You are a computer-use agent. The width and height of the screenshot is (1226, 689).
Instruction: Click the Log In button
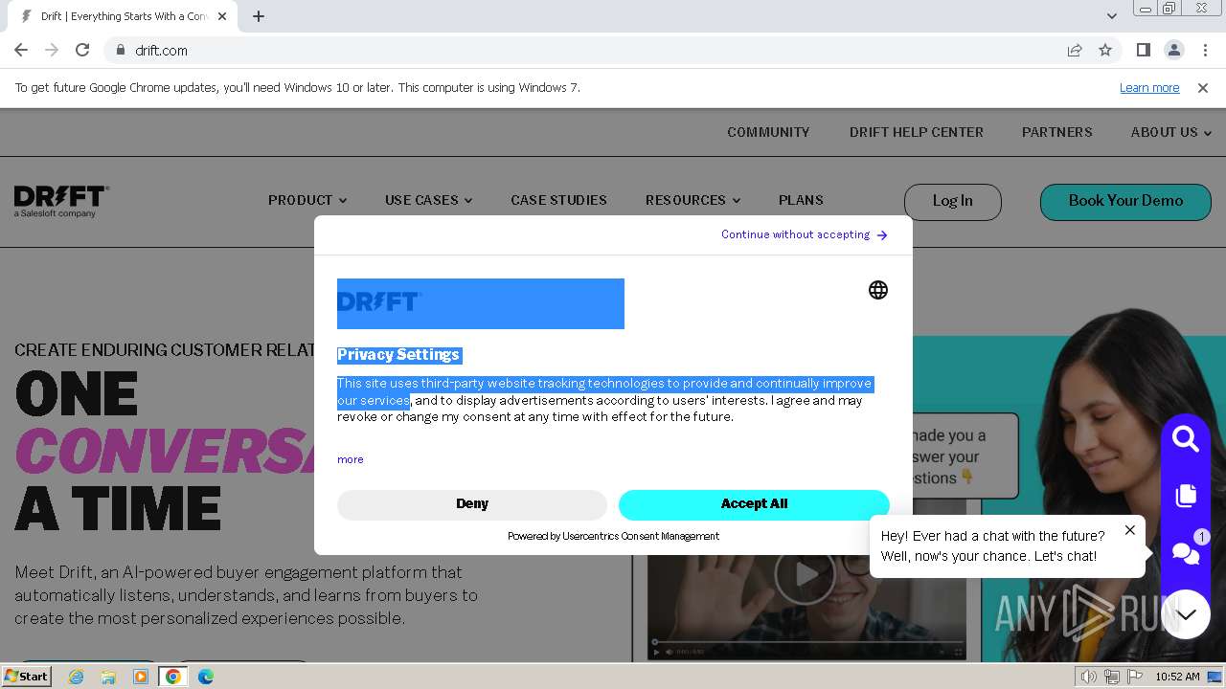953,201
